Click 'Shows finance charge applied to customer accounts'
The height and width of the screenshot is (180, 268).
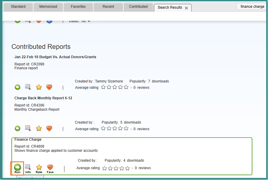56,151
